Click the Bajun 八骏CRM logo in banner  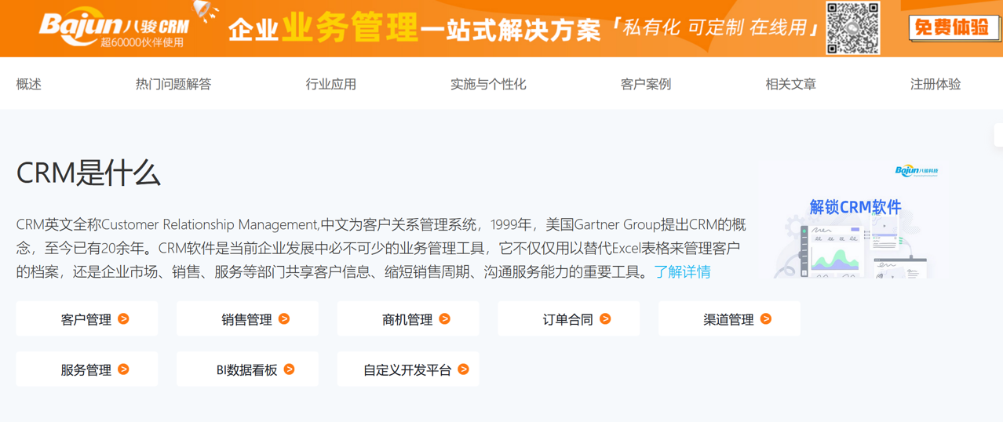[115, 28]
